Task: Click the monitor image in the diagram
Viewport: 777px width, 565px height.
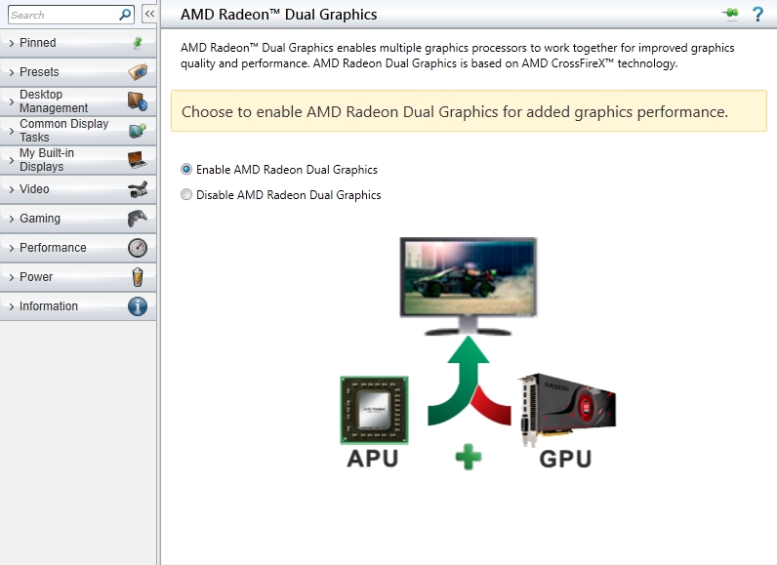Action: (469, 286)
